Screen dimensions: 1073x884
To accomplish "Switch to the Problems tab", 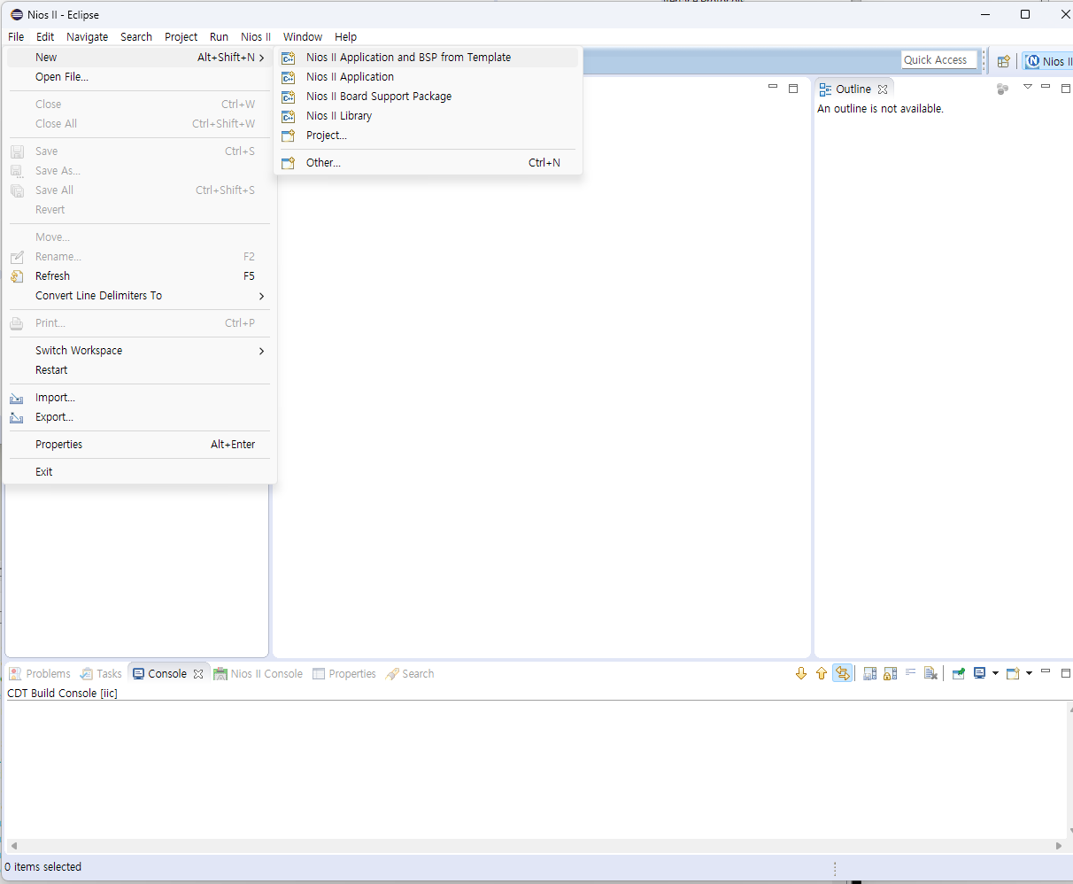I will point(40,674).
